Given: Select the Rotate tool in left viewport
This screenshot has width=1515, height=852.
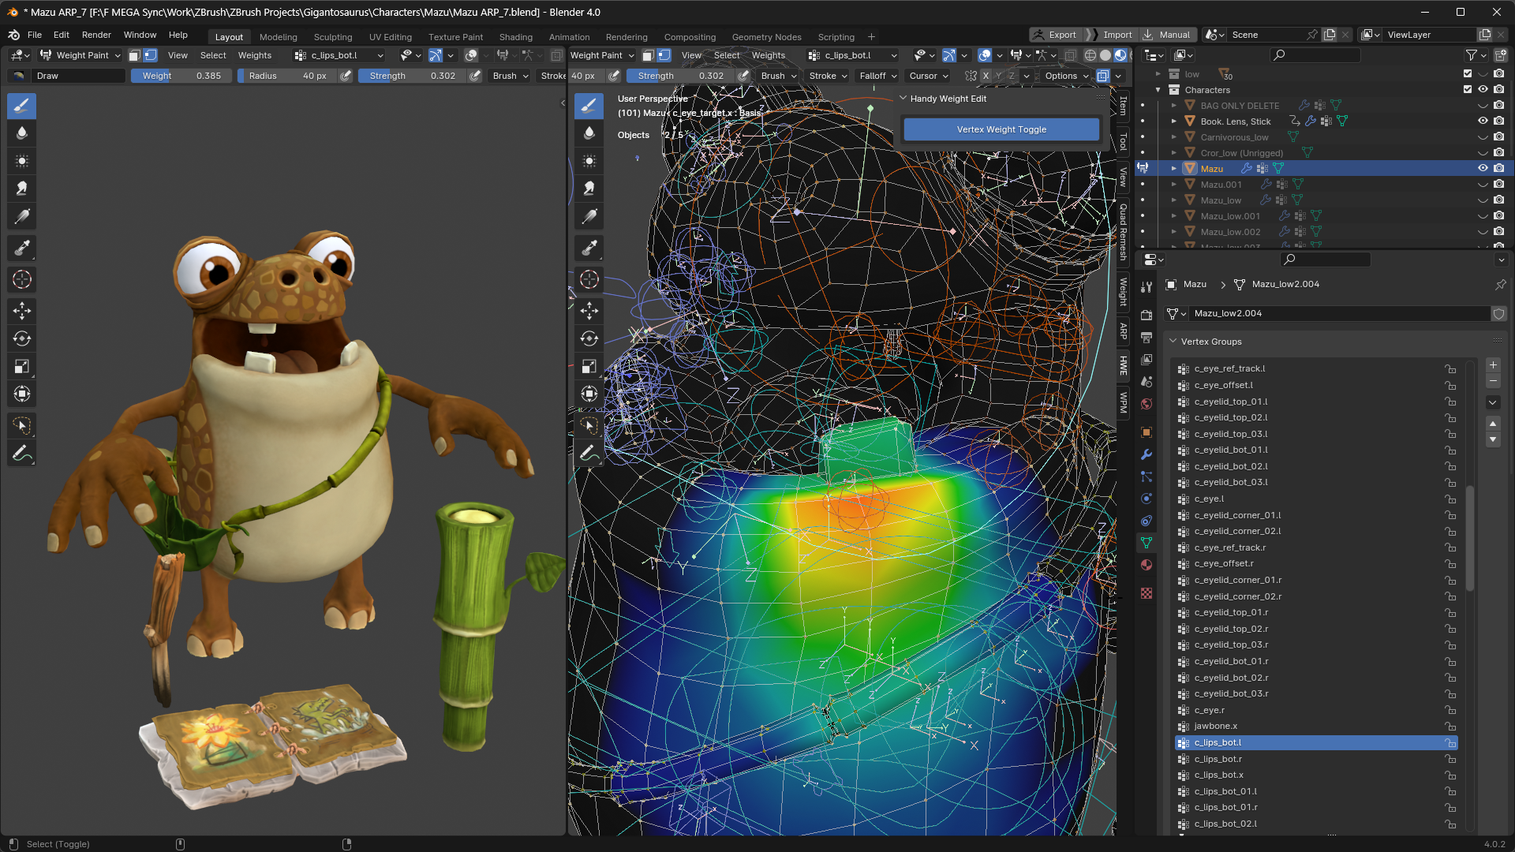Looking at the screenshot, I should [22, 338].
